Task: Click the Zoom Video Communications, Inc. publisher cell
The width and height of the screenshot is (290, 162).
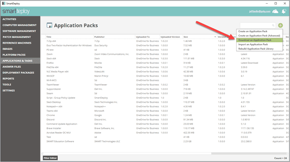Action: click(112, 54)
